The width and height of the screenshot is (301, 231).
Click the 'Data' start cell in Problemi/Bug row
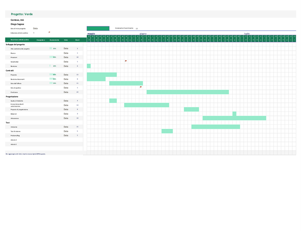(66, 135)
